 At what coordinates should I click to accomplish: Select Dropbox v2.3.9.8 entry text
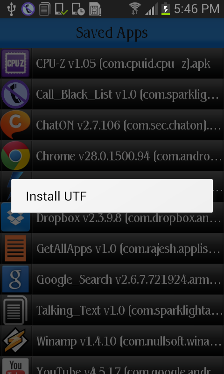click(128, 218)
